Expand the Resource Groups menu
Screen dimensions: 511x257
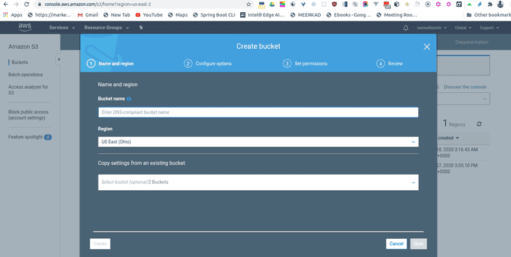click(106, 28)
